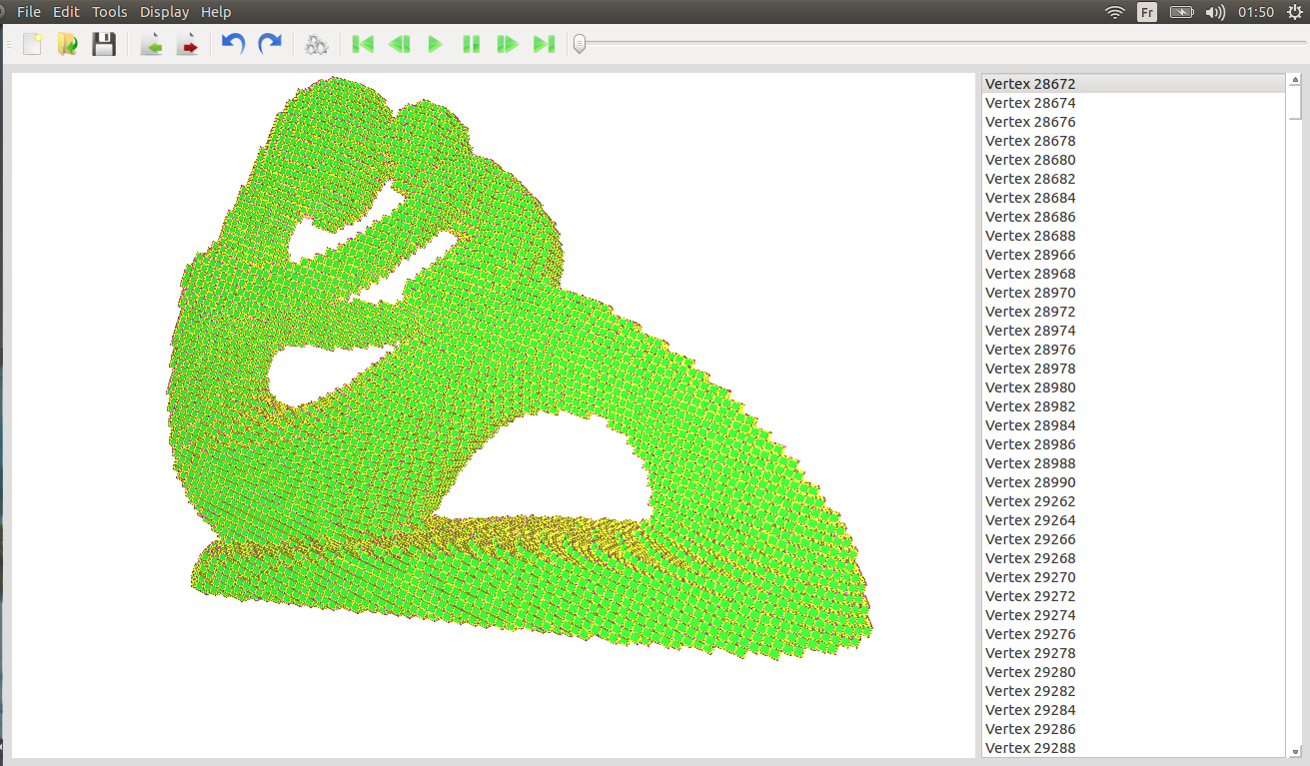Jump to the first frame
1310x766 pixels.
[x=363, y=44]
